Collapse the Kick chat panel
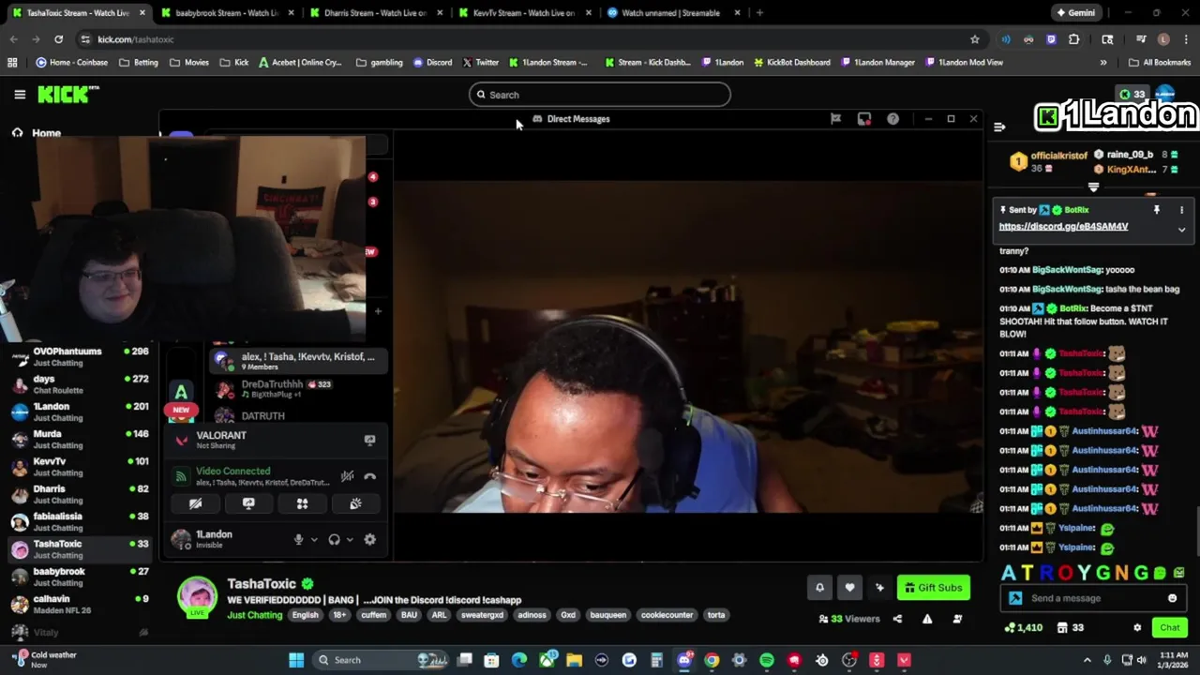 click(x=999, y=127)
